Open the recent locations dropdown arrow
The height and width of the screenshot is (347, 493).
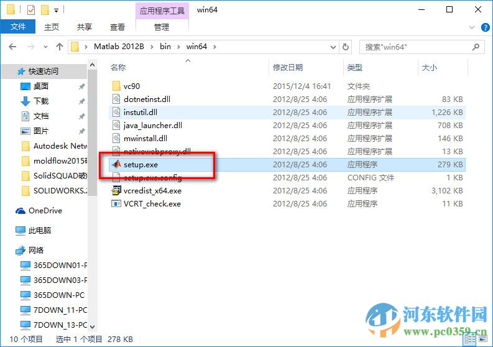coord(45,47)
